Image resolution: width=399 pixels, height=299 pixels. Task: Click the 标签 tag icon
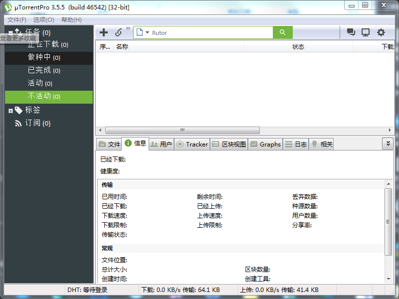pyautogui.click(x=18, y=110)
